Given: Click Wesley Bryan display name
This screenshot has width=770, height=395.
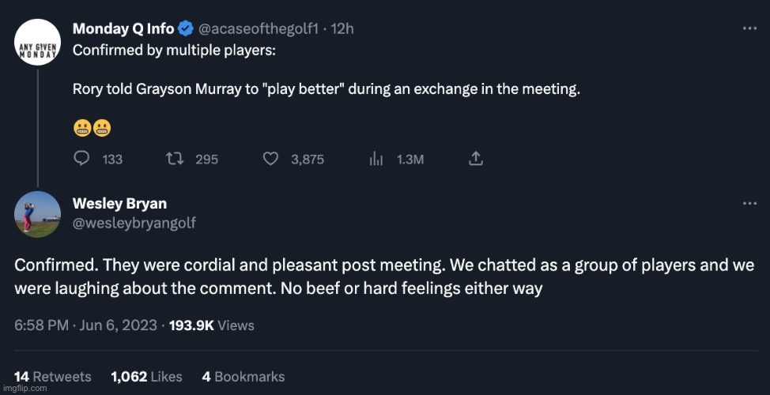Looking at the screenshot, I should click(x=119, y=204).
